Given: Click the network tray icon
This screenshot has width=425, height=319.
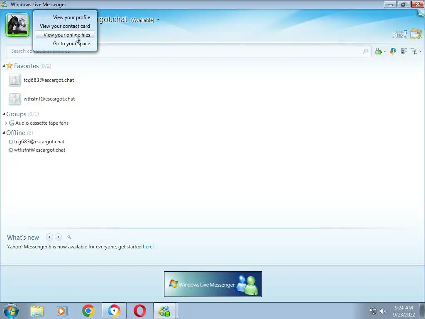Looking at the screenshot, I should 373,311.
